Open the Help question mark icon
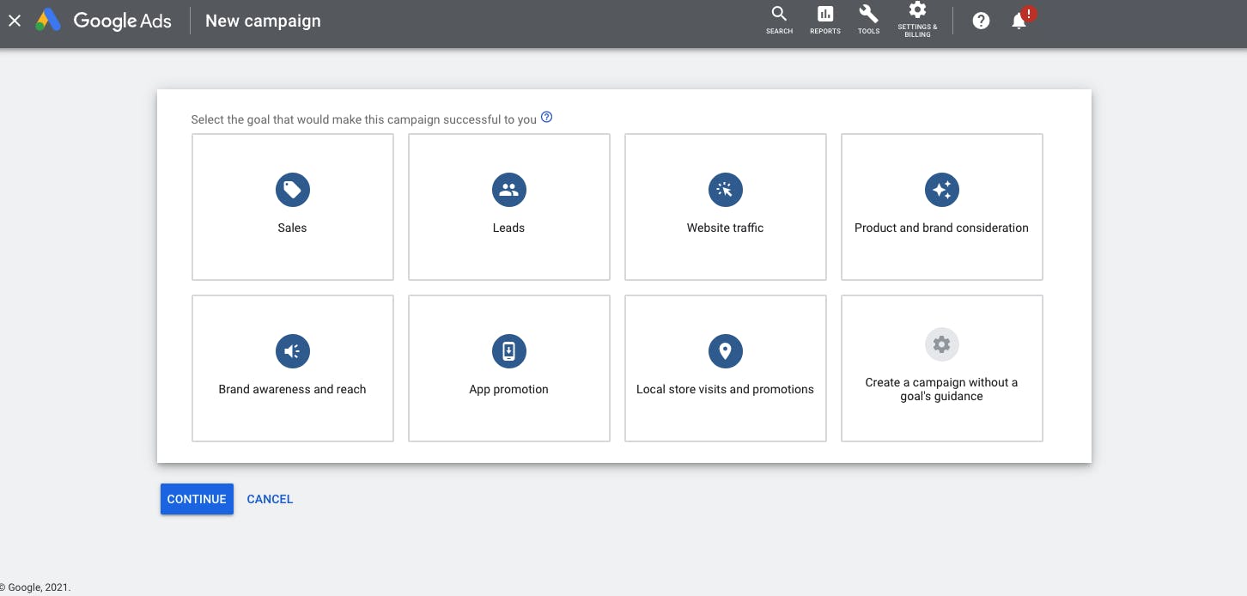This screenshot has width=1247, height=596. click(981, 21)
